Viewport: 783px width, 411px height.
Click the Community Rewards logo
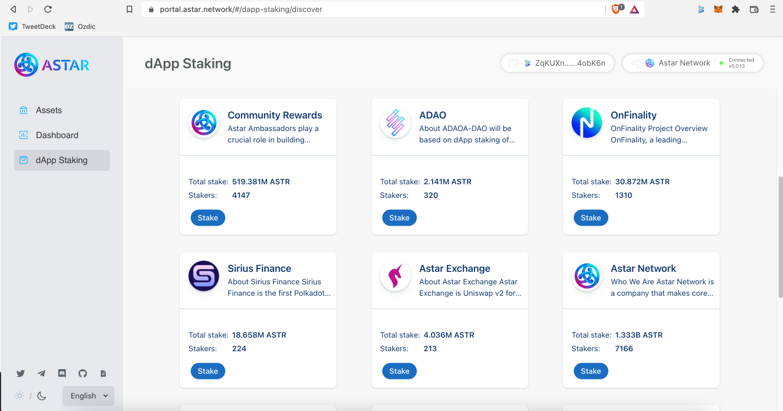(204, 123)
